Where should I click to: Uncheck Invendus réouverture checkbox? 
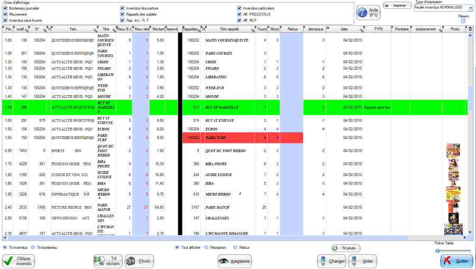click(x=122, y=8)
